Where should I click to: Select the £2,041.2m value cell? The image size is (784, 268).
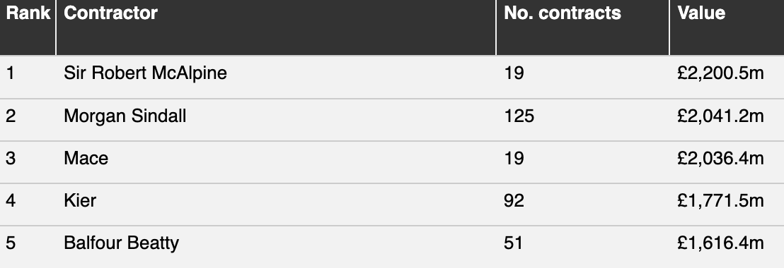(x=720, y=116)
